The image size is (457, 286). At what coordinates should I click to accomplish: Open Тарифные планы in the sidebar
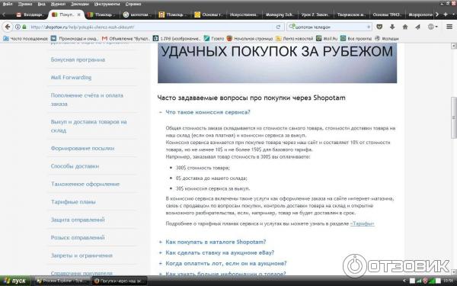click(73, 202)
